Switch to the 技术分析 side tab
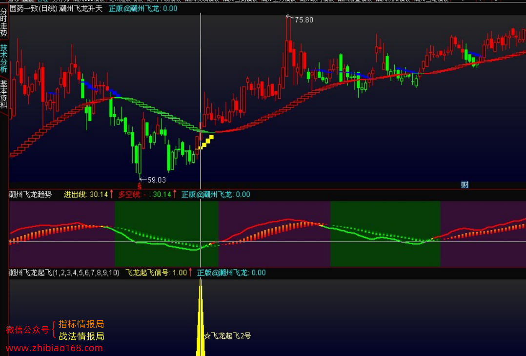This screenshot has width=526, height=356. (x=4, y=59)
